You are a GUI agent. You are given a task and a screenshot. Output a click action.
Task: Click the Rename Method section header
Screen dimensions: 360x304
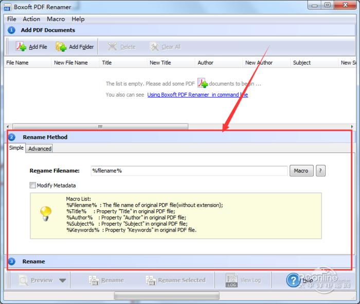click(x=180, y=137)
